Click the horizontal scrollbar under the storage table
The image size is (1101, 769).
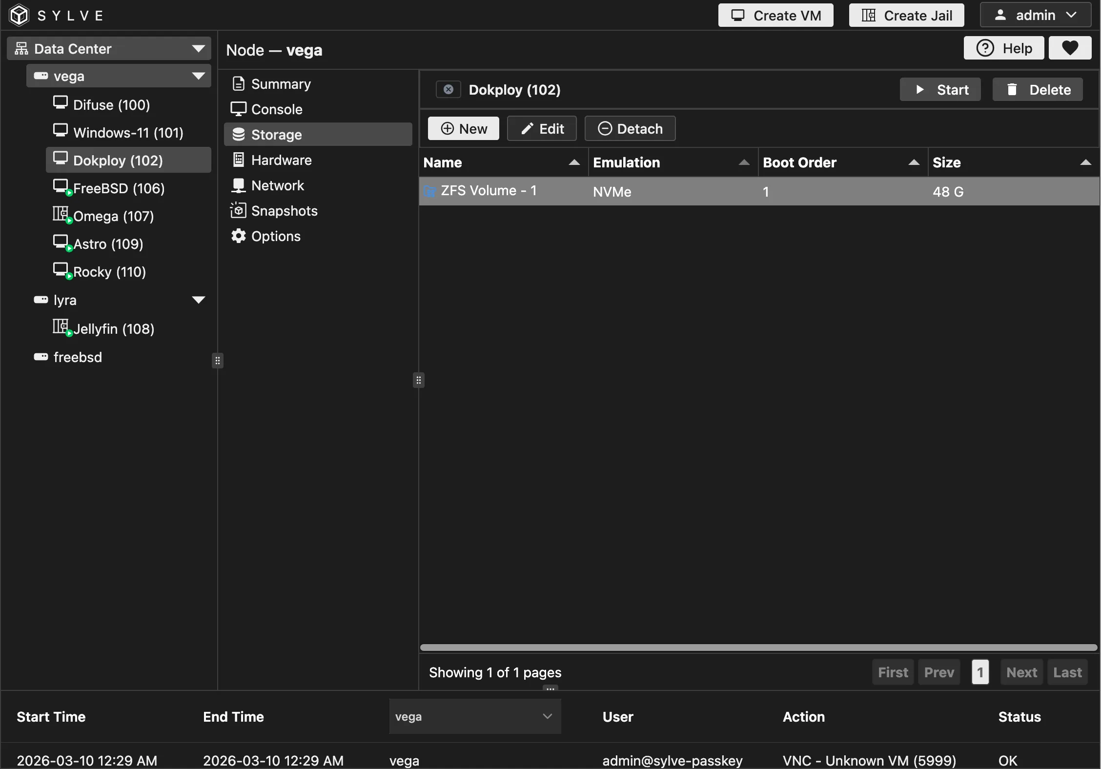coord(758,648)
